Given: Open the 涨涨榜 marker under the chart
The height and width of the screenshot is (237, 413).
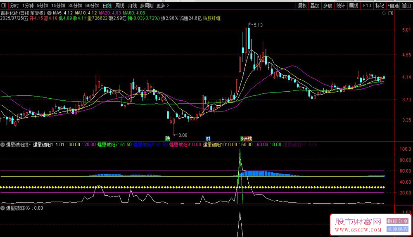Looking at the screenshot, I should click(246, 138).
